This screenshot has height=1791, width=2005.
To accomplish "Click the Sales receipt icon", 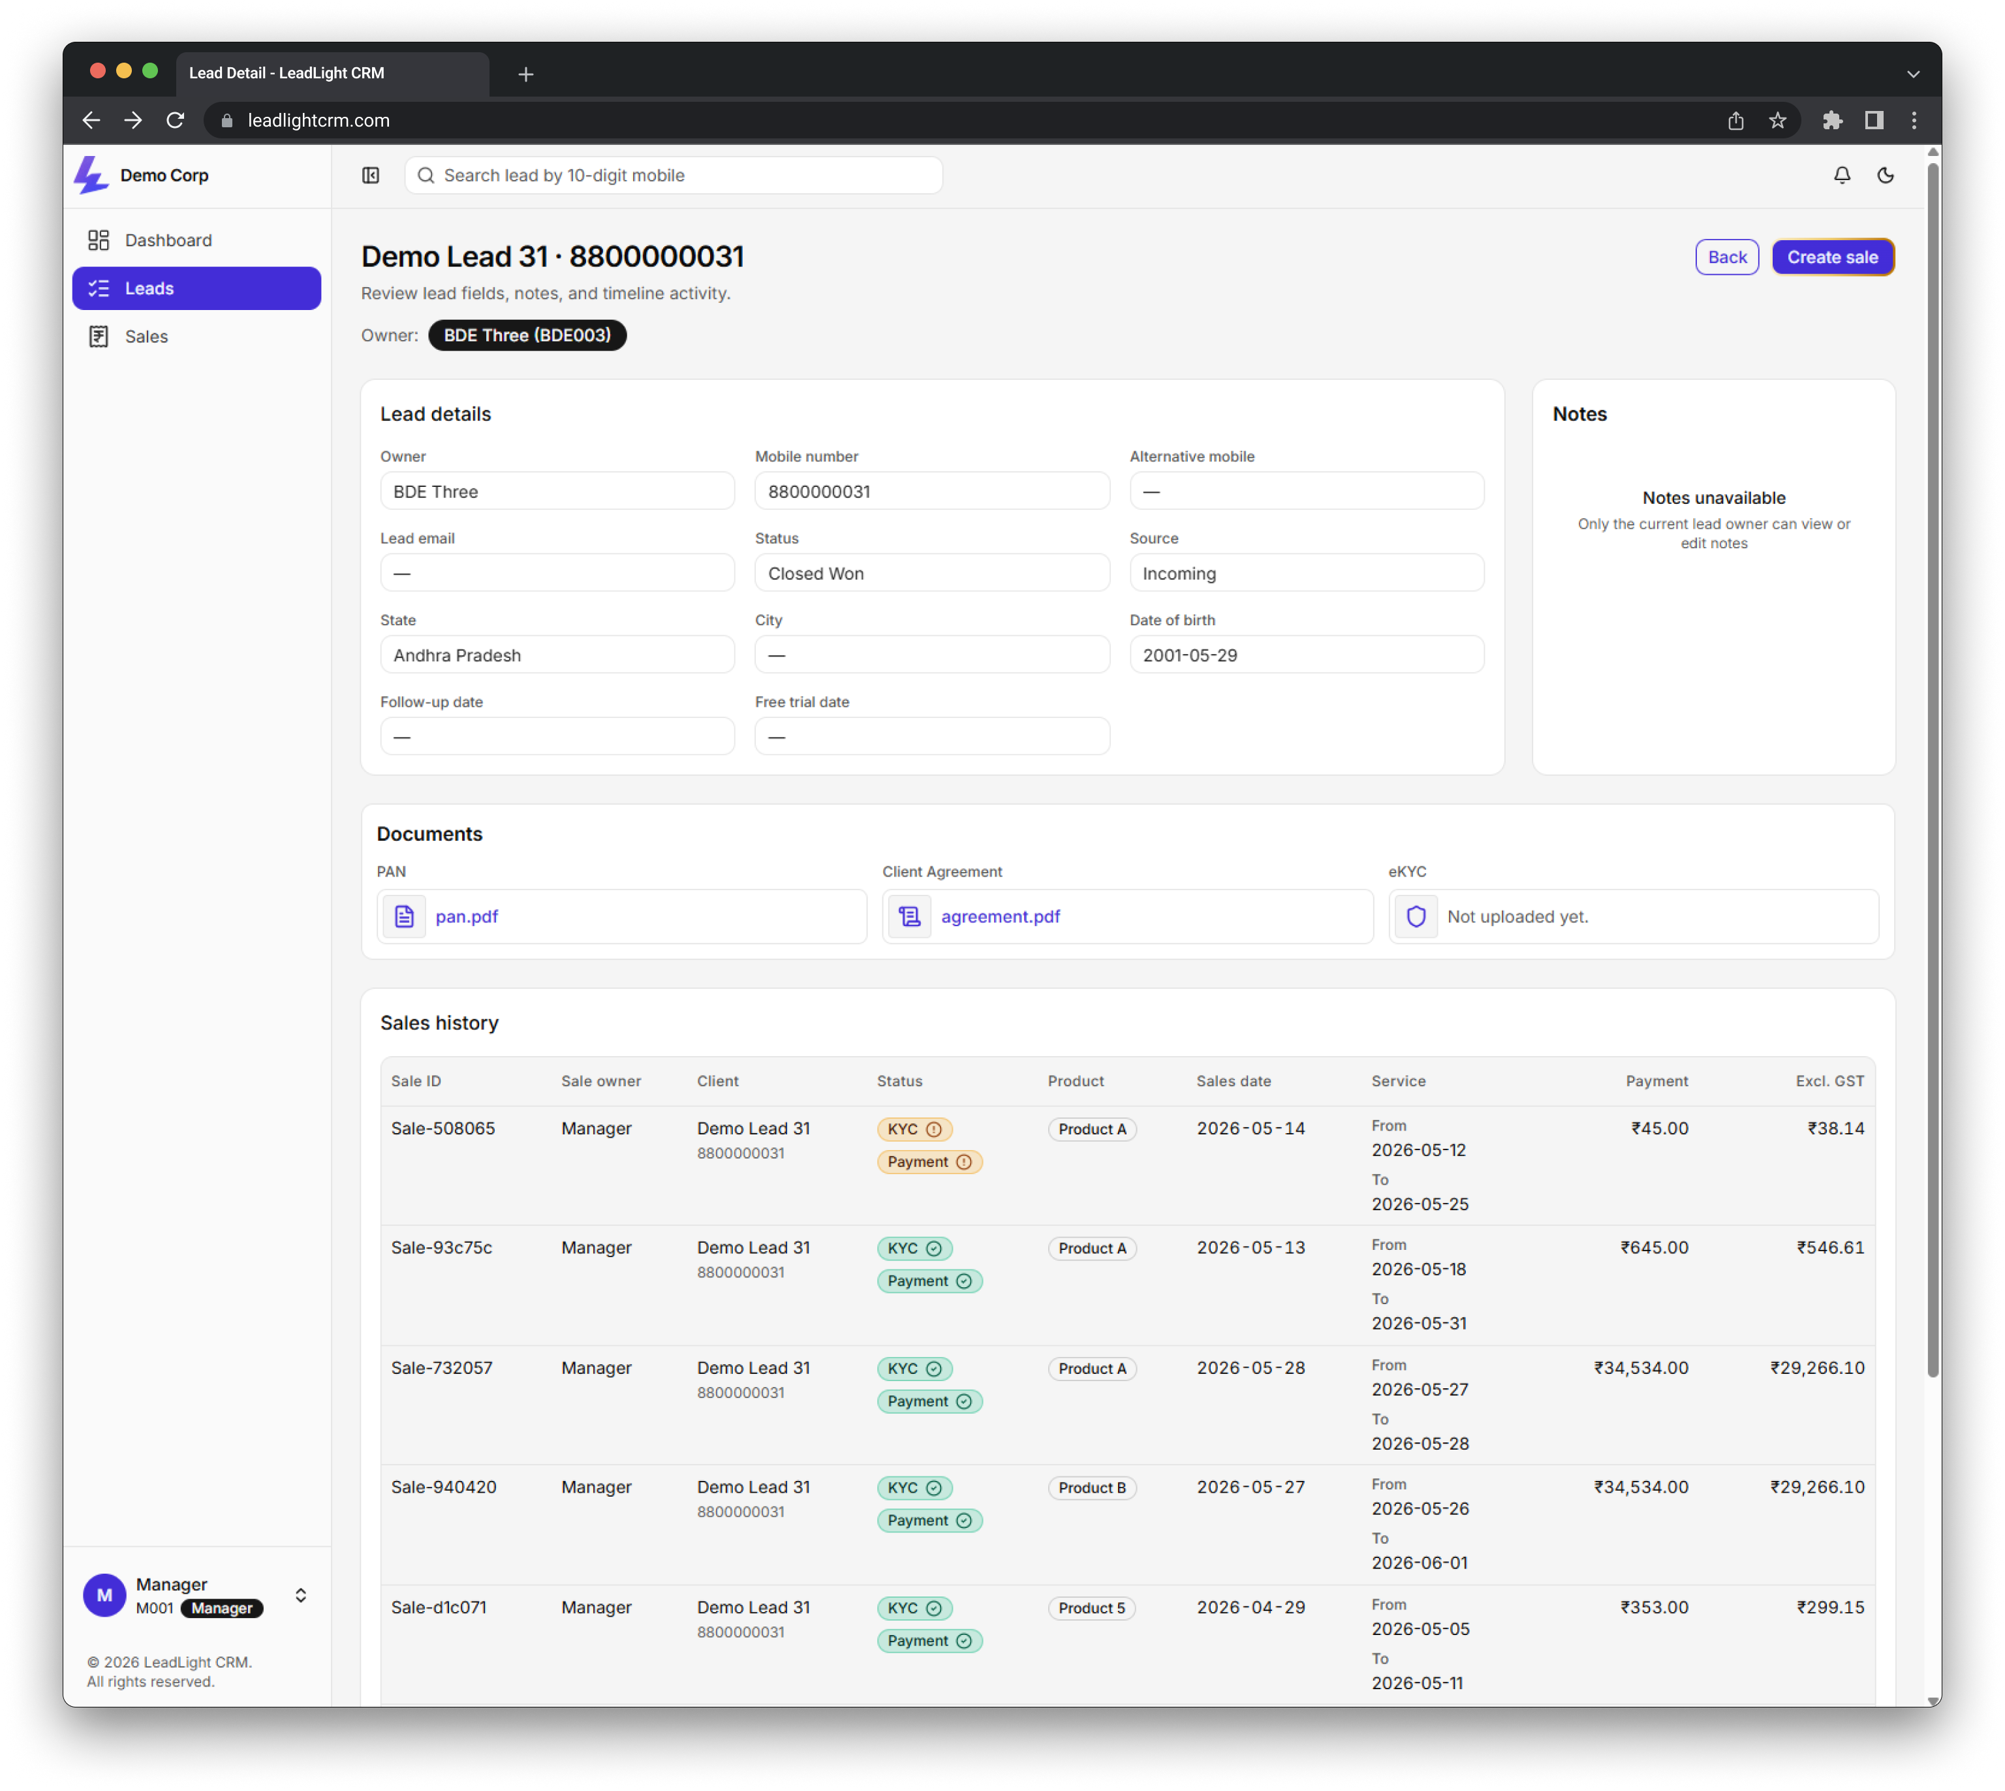I will tap(99, 337).
